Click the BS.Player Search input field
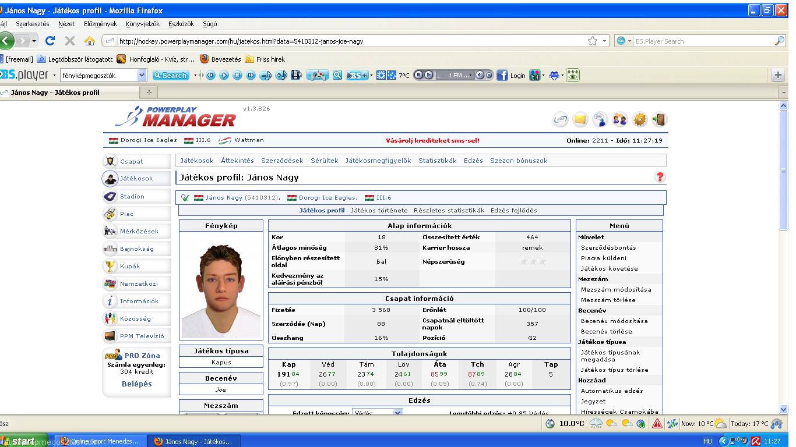The image size is (796, 447). coord(703,41)
